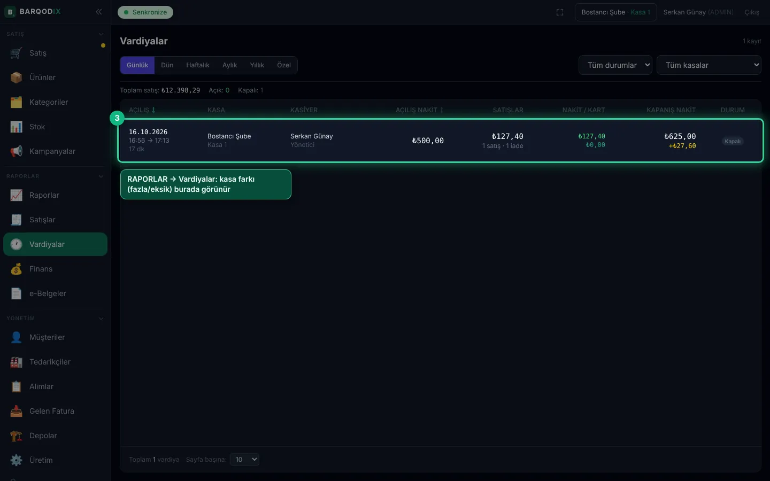Click the ₺500,00 opening cash value
The width and height of the screenshot is (770, 481).
[x=428, y=141]
